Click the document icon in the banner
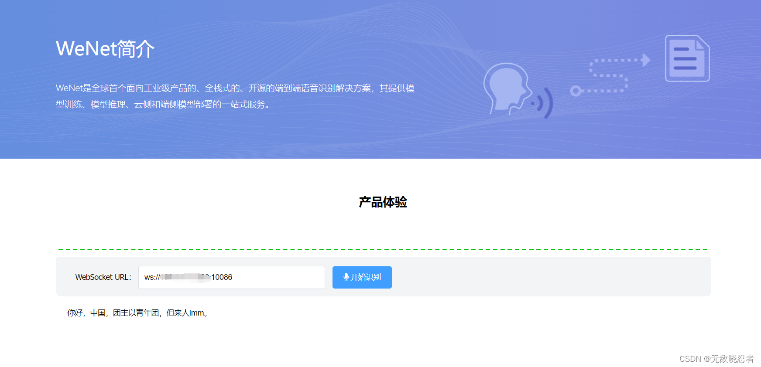 coord(687,58)
